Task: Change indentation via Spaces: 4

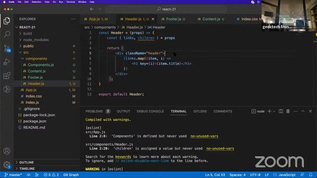Action: (237, 175)
